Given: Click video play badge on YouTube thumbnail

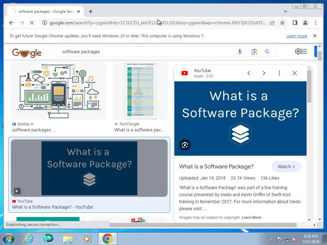Looking at the screenshot, I should pos(17,191).
